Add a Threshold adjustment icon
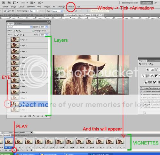The width and height of the screenshot is (160, 155). (x=155, y=82)
